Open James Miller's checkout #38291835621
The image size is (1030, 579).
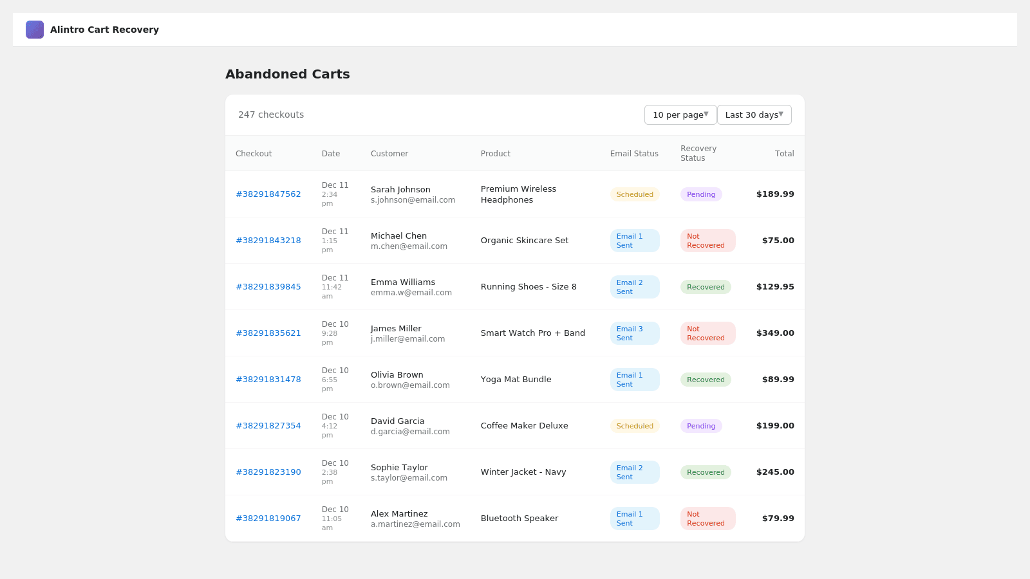point(268,333)
